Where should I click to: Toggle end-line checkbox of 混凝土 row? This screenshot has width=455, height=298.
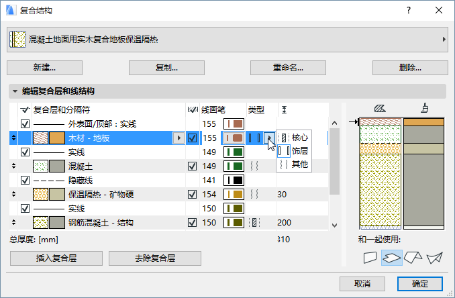click(x=193, y=166)
